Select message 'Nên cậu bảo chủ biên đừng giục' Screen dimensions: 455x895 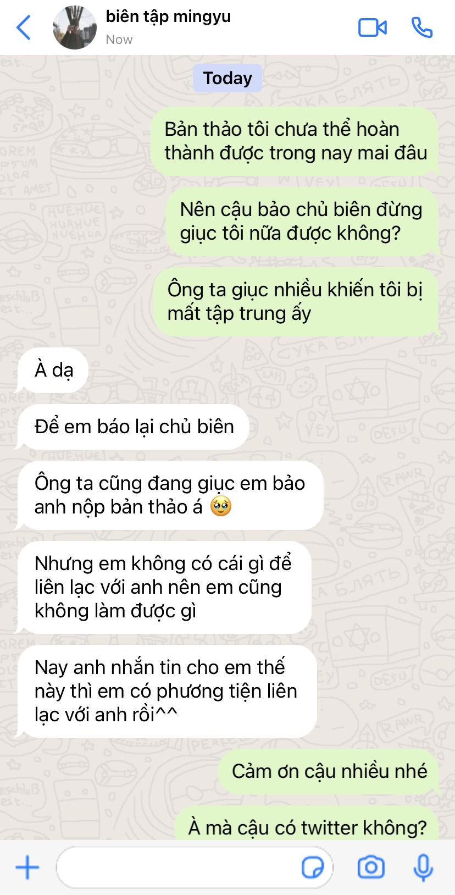click(302, 222)
